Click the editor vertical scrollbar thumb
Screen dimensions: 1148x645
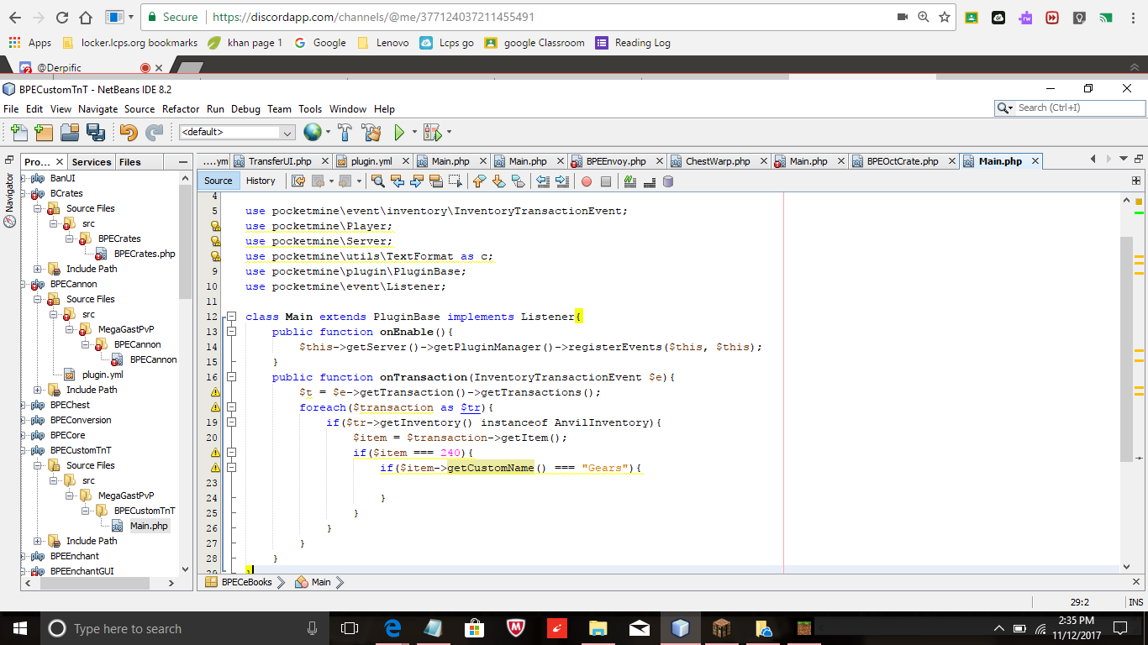(x=1126, y=349)
